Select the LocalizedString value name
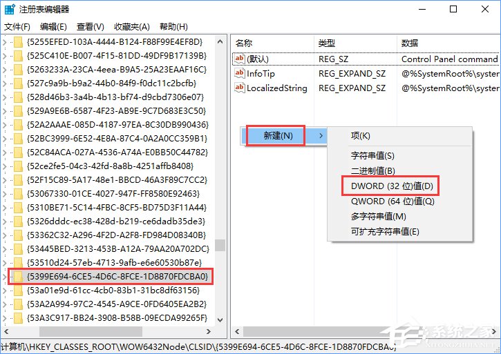The height and width of the screenshot is (354, 501). pyautogui.click(x=277, y=88)
